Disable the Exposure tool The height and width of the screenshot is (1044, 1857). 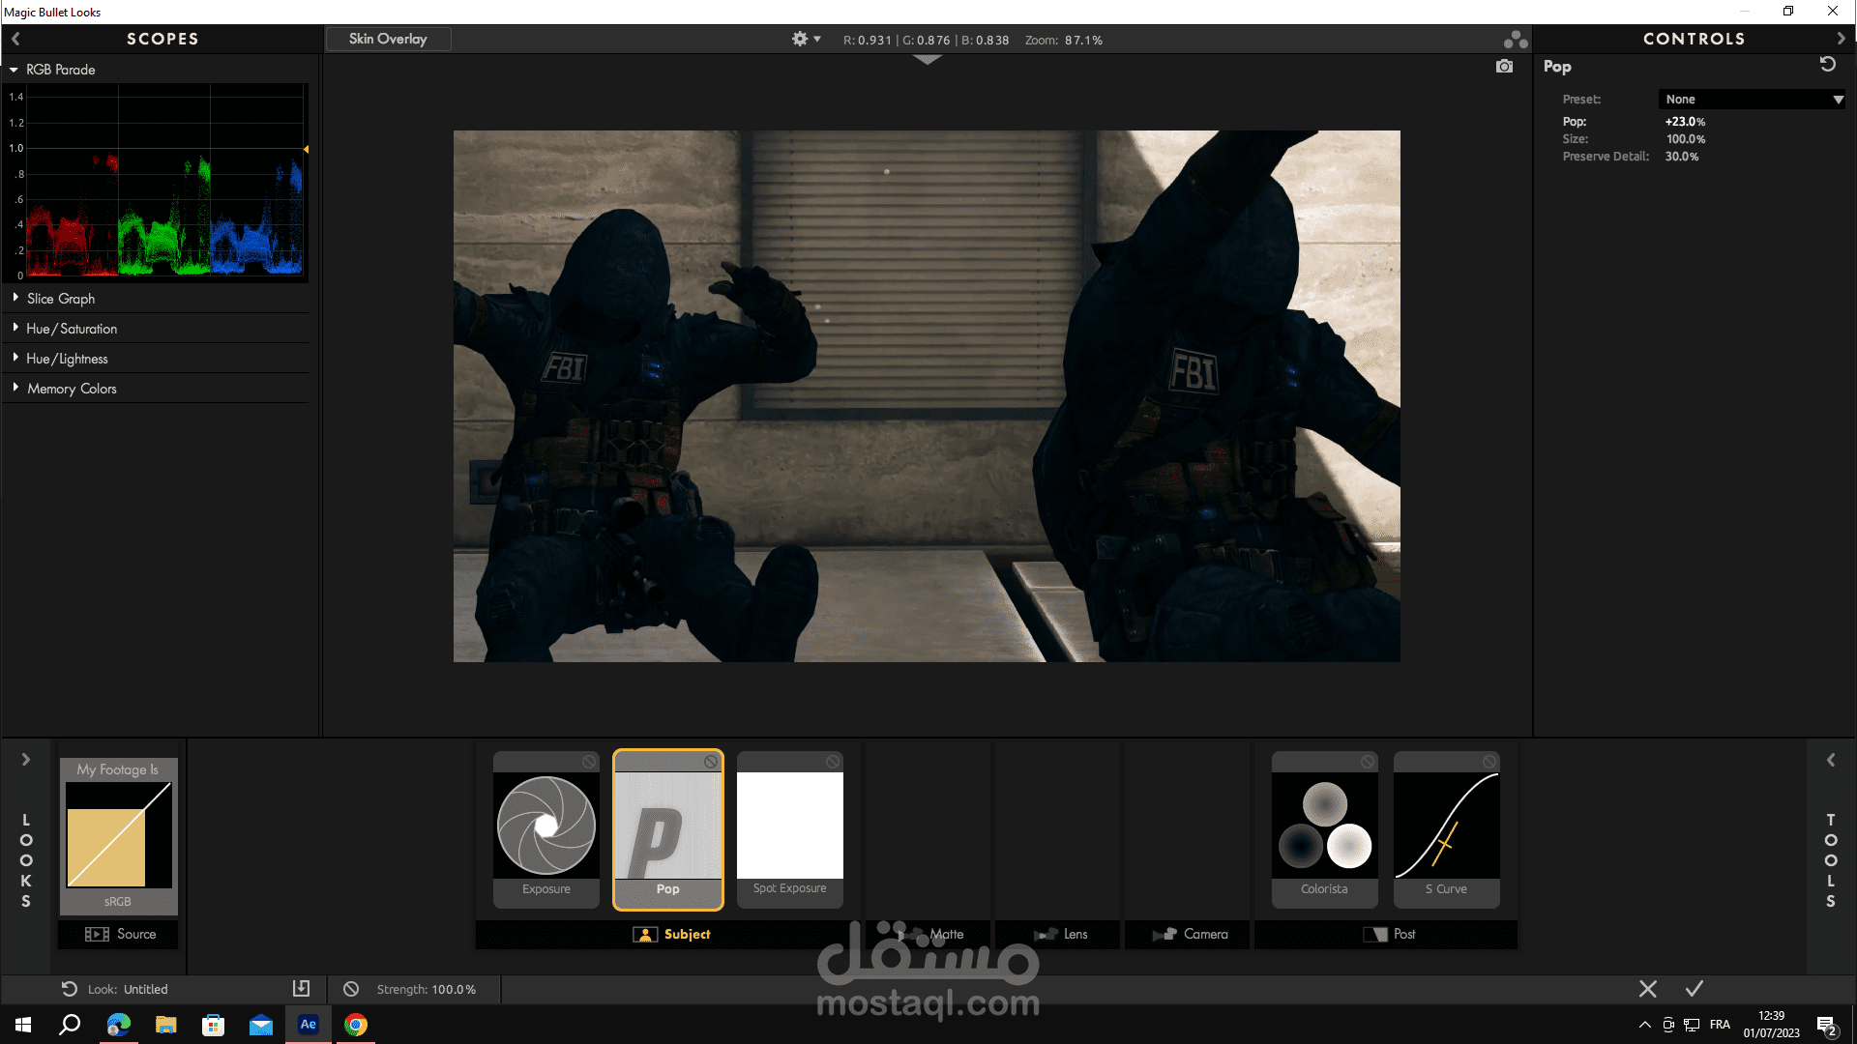pos(588,762)
